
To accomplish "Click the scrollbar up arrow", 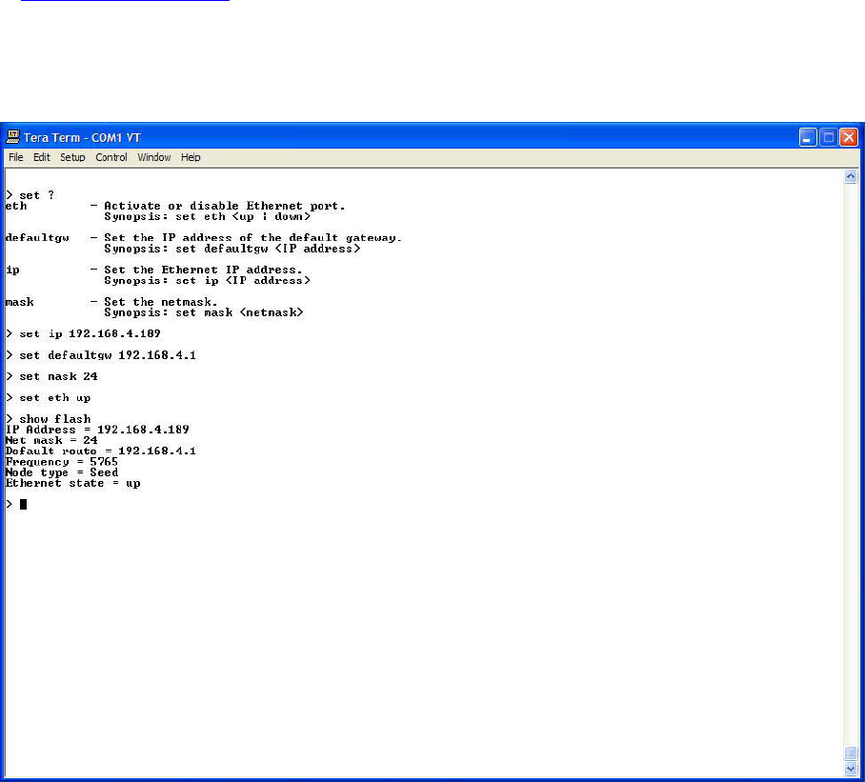I will click(x=851, y=176).
